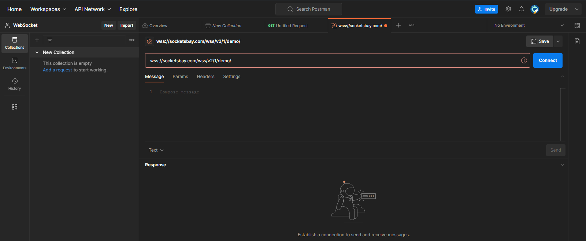The width and height of the screenshot is (586, 241).
Task: Open the Workspaces dropdown menu
Action: click(48, 9)
